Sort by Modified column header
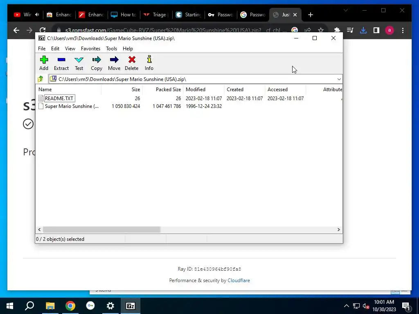 pyautogui.click(x=204, y=90)
